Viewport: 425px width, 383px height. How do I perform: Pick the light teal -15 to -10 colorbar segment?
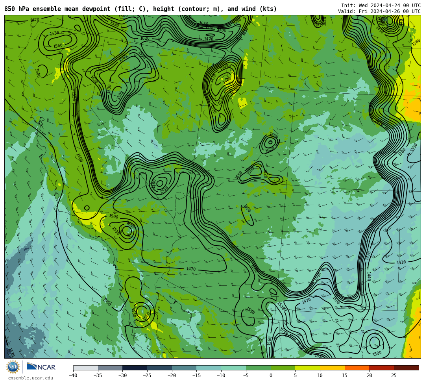(209, 368)
